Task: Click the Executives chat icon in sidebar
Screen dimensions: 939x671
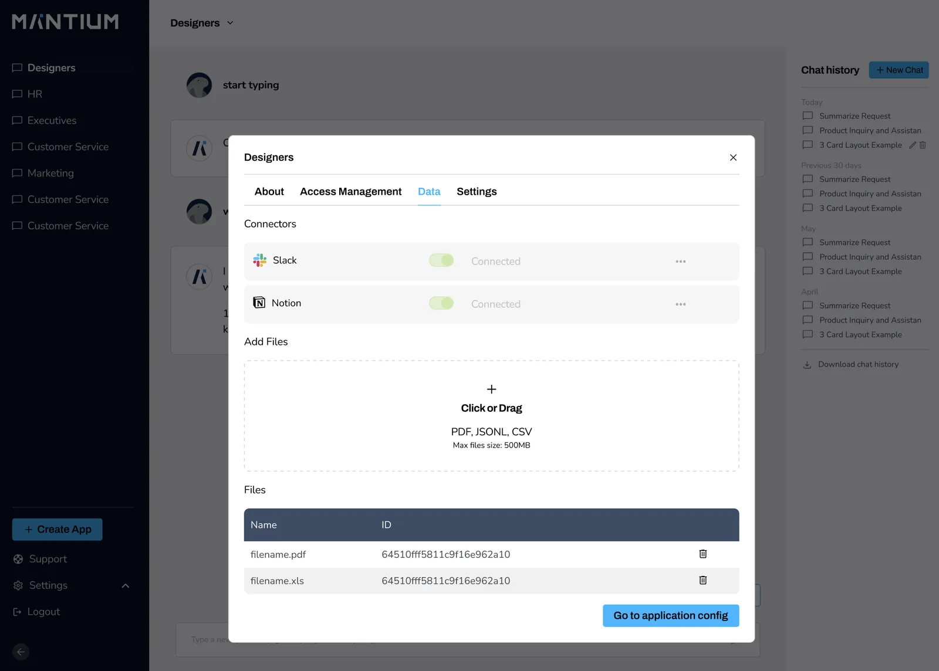Action: click(17, 120)
